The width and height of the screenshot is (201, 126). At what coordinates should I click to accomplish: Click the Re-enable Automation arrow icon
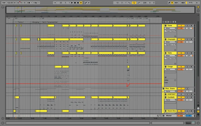click(x=89, y=3)
